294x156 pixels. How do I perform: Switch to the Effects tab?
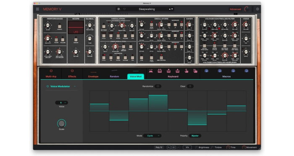pos(72,76)
